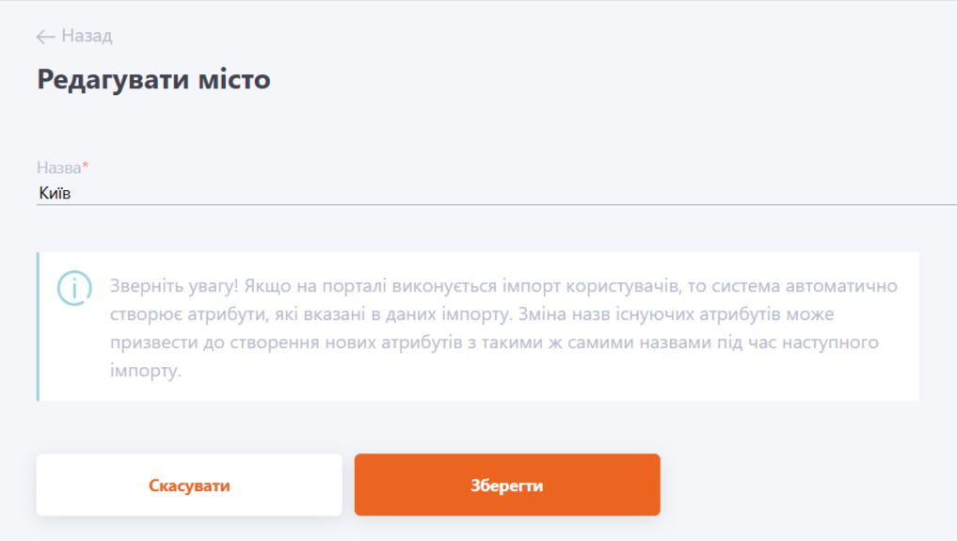Click the word місто in the page heading
This screenshot has height=541, width=957.
[x=234, y=79]
